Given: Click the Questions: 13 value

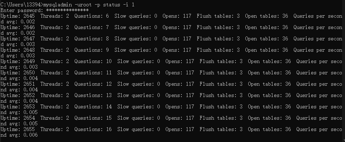Looking at the screenshot, I should 93,95.
